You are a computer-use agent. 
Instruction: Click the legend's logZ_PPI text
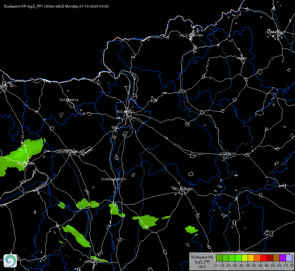pos(202,262)
